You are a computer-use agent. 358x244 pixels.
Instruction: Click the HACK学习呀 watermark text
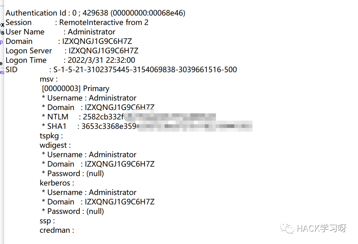point(322,228)
